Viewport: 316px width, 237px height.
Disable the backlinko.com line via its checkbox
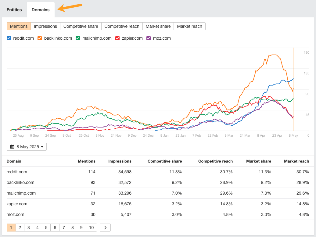pyautogui.click(x=39, y=38)
